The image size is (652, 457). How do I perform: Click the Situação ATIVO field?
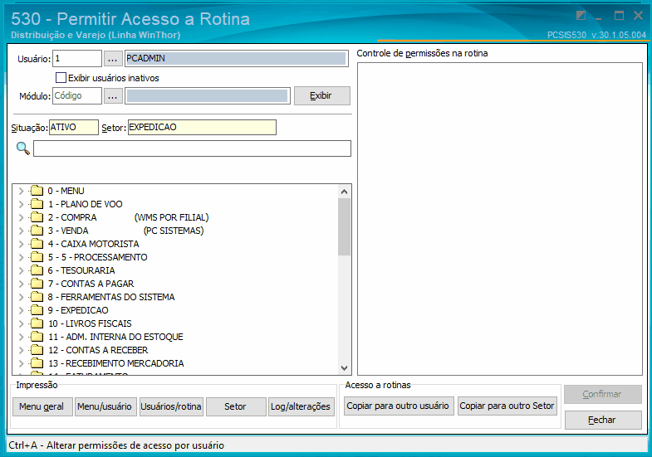(74, 128)
